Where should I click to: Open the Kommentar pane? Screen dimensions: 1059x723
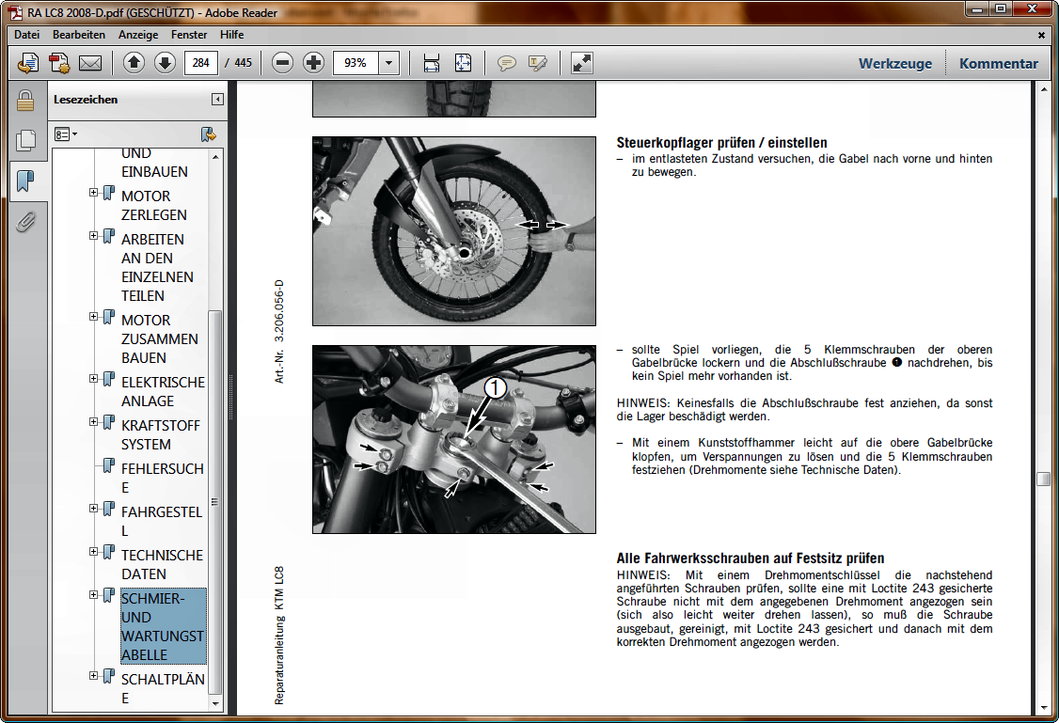[x=998, y=64]
